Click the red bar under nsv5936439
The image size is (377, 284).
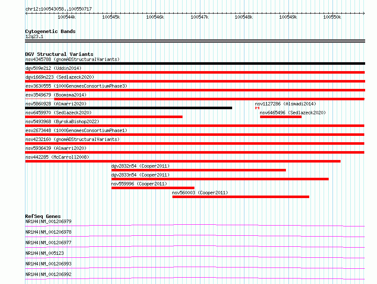point(195,152)
